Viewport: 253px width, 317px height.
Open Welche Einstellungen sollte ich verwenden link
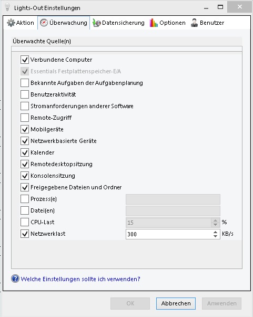pos(80,279)
